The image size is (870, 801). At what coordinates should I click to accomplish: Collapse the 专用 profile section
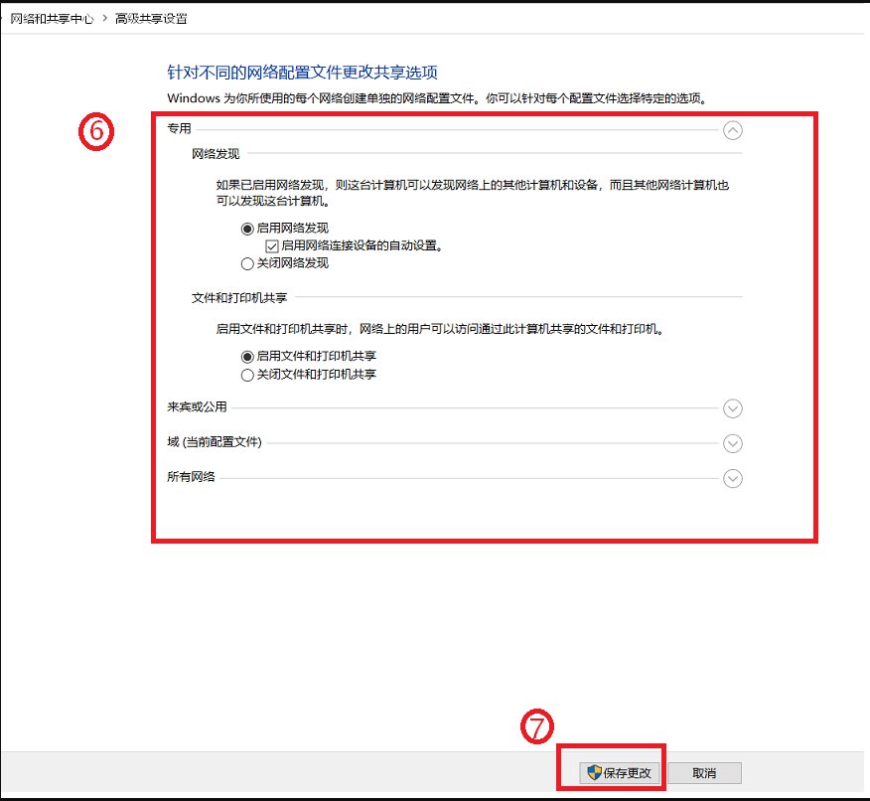click(733, 130)
